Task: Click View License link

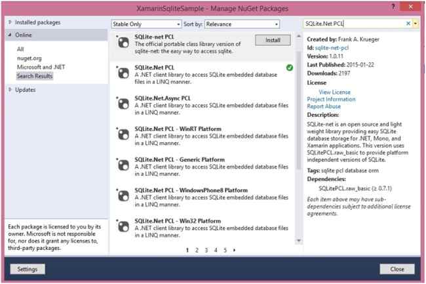Action: point(334,92)
